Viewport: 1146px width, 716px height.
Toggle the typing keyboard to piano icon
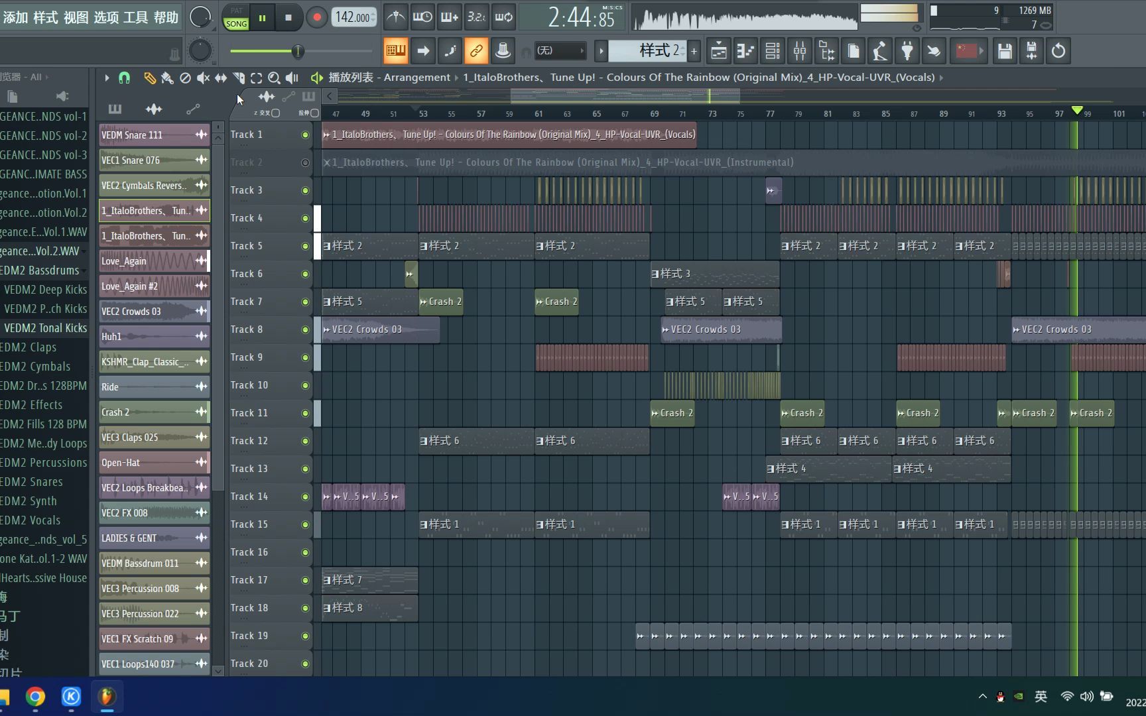pos(396,50)
